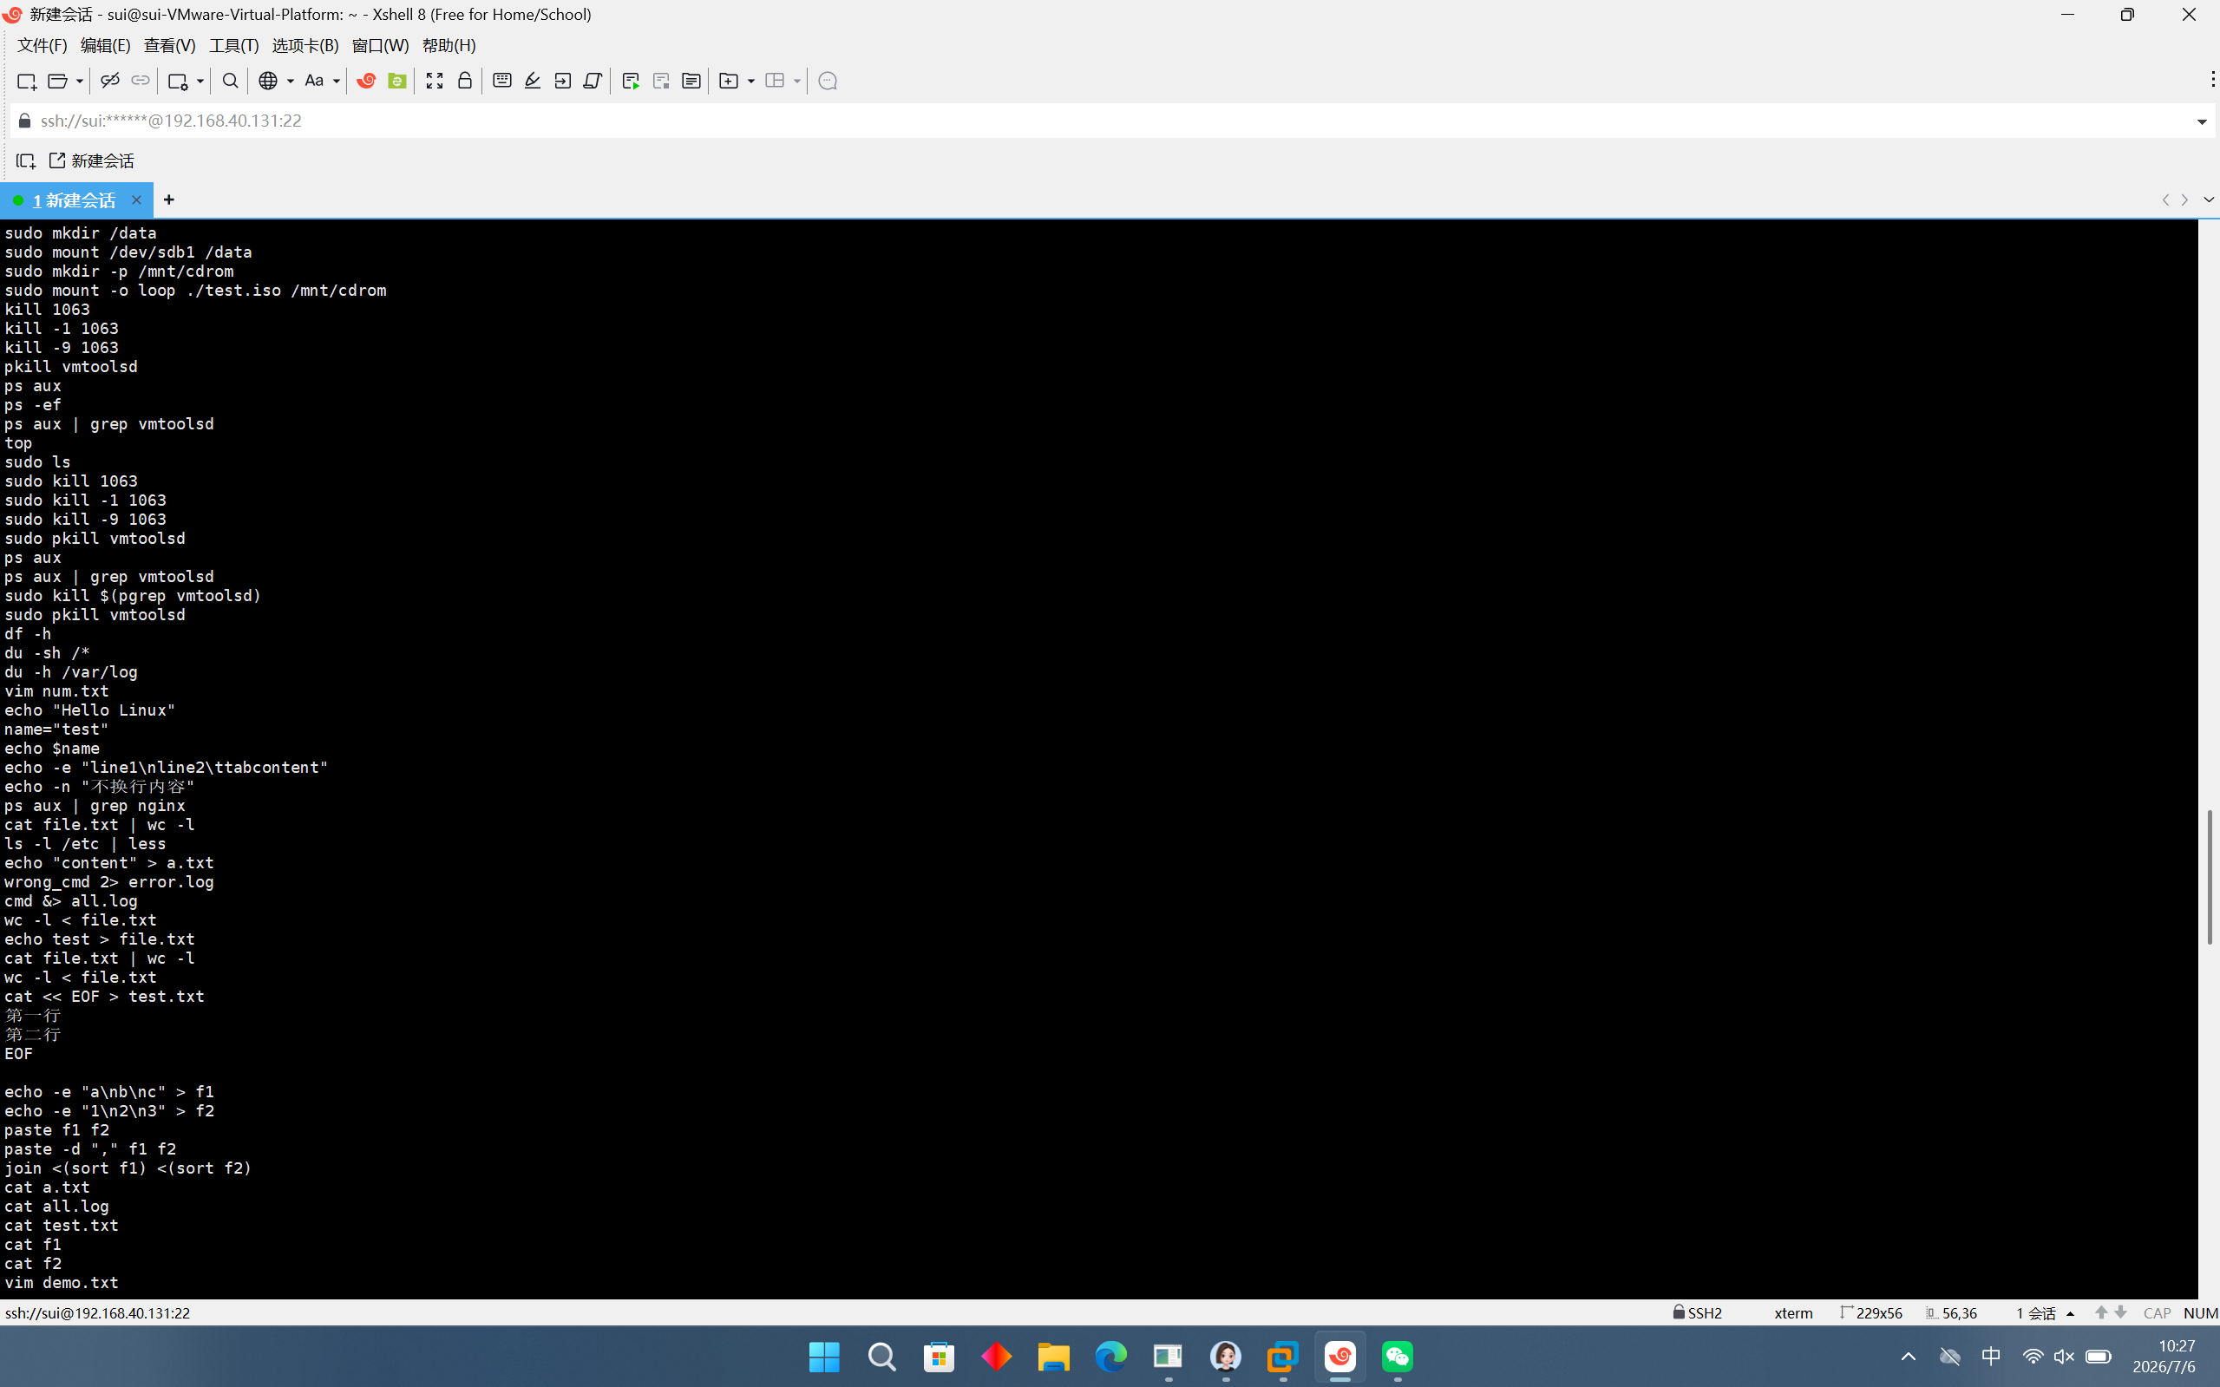The width and height of the screenshot is (2220, 1387).
Task: Click the Open Session folder icon
Action: coord(58,81)
